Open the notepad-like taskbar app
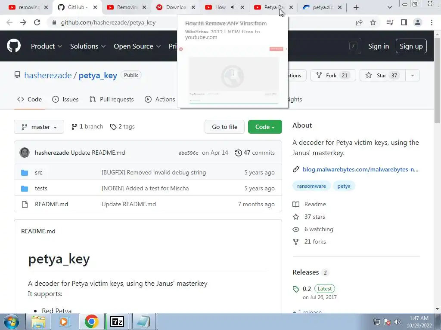Screen dimensions: 441x330 click(144, 321)
